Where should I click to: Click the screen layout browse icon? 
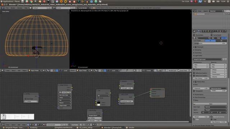(31, 8)
